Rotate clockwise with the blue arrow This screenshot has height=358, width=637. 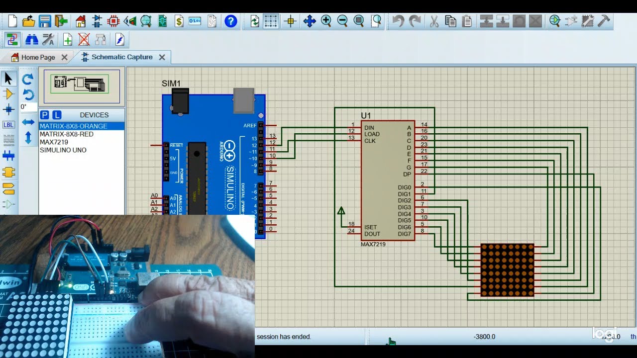coord(28,79)
